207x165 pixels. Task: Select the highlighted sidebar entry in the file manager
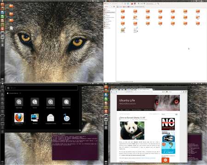109,12
